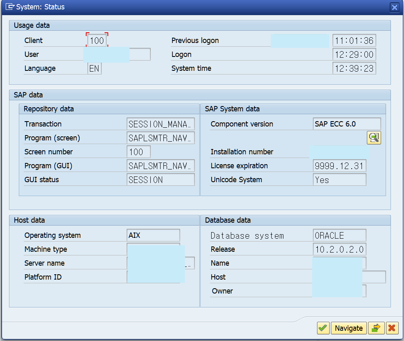Open the component version details magnifier icon
Image resolution: width=404 pixels, height=341 pixels.
374,138
